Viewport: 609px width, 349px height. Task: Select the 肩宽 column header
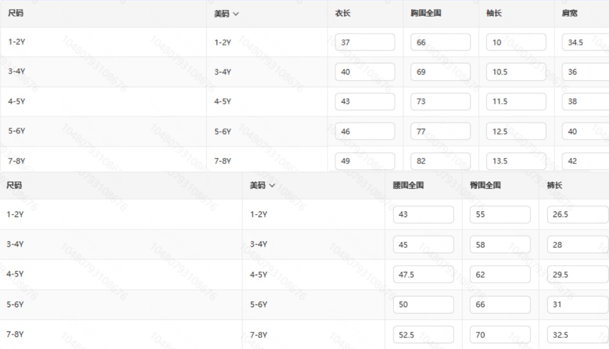[570, 14]
